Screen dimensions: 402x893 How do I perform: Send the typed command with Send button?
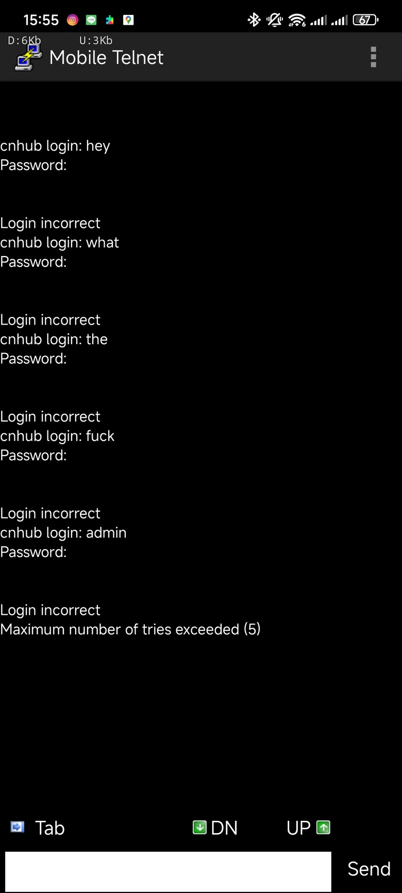[369, 869]
